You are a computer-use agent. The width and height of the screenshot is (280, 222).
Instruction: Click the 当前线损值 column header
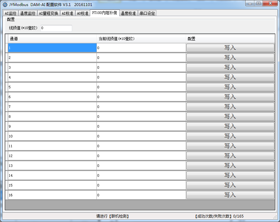(141, 39)
